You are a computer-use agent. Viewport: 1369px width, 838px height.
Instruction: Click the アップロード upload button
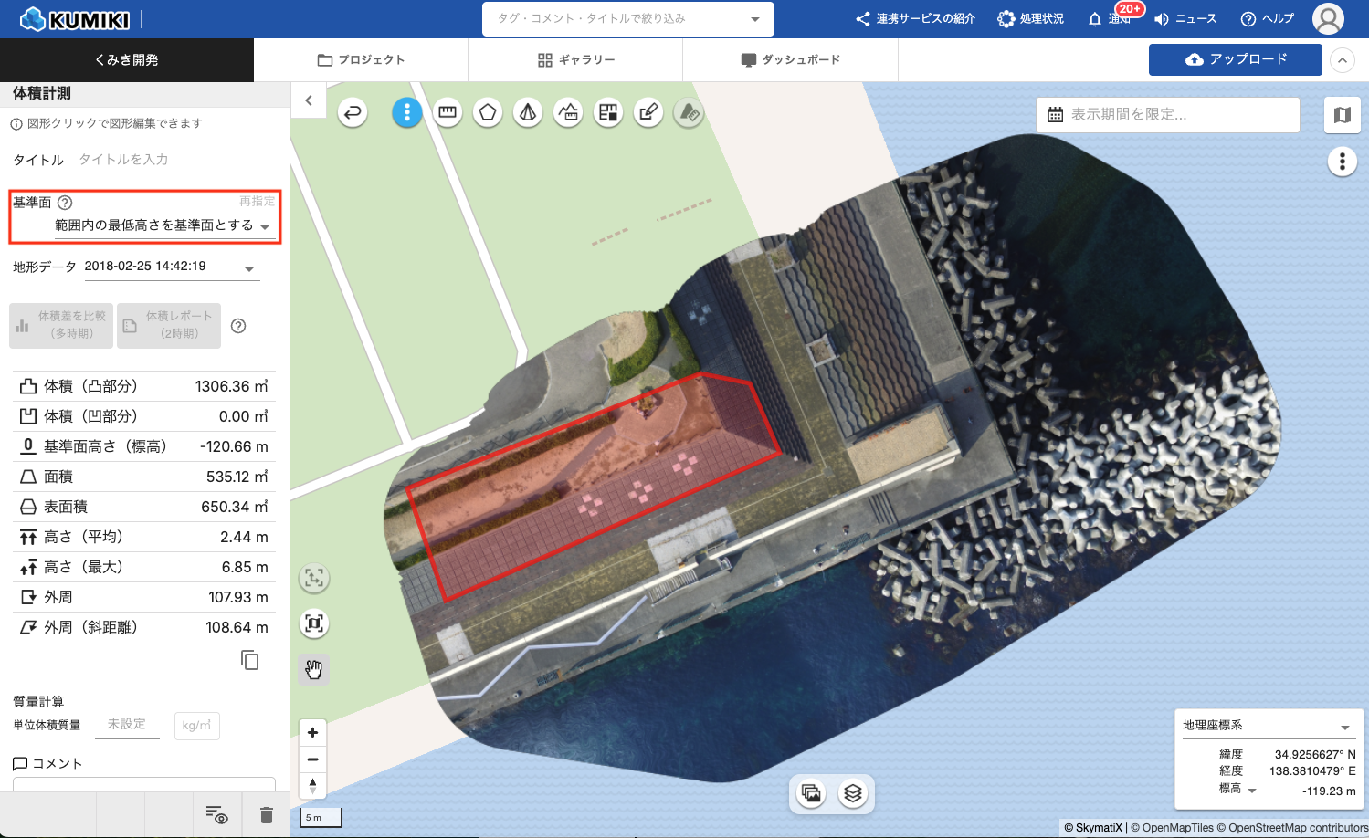coord(1235,59)
